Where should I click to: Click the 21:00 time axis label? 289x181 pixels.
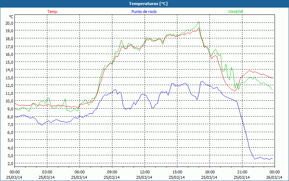[242, 172]
